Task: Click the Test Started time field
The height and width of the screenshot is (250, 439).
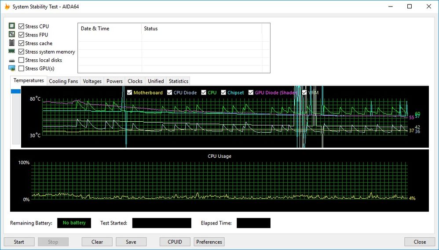Action: [162, 223]
